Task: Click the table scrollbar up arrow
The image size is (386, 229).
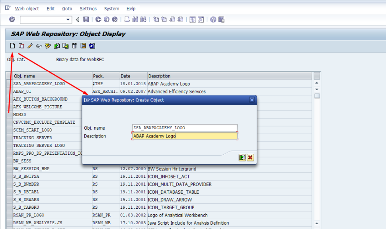Action: (x=317, y=82)
